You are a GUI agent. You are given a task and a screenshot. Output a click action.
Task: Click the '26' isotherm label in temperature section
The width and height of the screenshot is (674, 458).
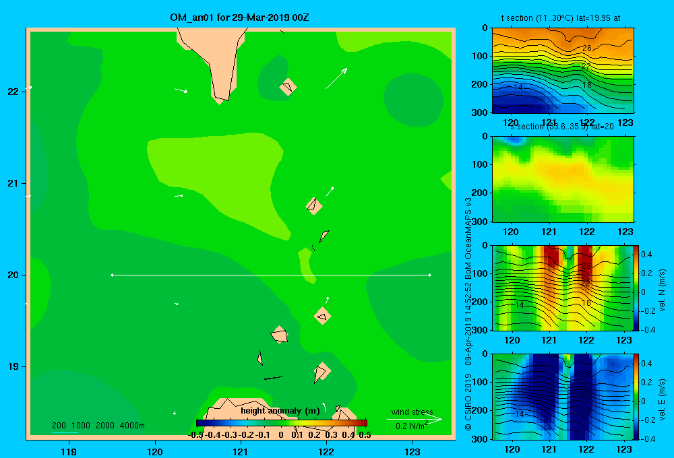point(587,48)
